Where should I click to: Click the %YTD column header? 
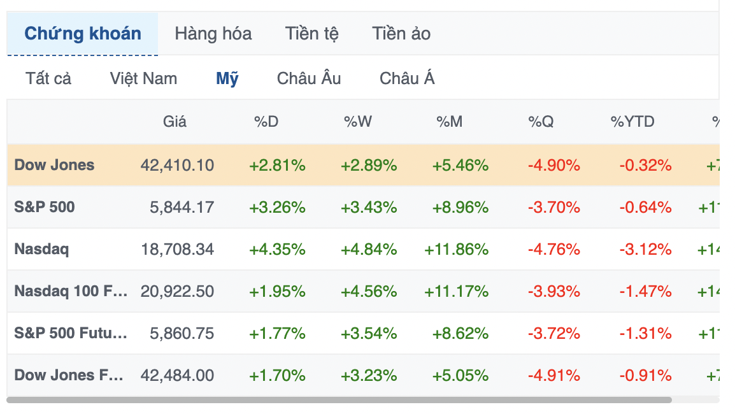coord(632,122)
